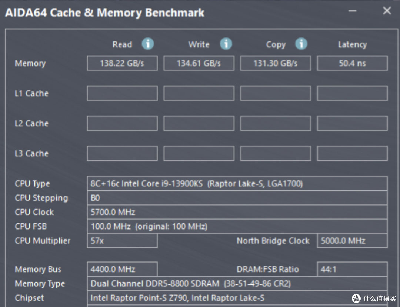Select the CPU Type field showing i9-13900KS
This screenshot has height=307, width=400.
(x=237, y=183)
